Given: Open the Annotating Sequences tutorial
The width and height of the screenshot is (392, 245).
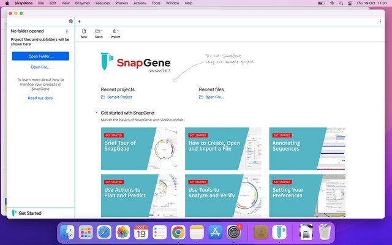Looking at the screenshot, I should point(307,149).
